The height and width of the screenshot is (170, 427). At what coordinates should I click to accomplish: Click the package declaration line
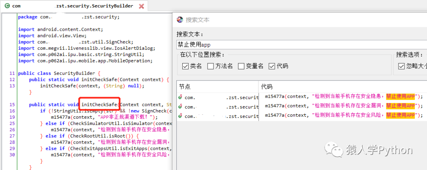(x=69, y=17)
